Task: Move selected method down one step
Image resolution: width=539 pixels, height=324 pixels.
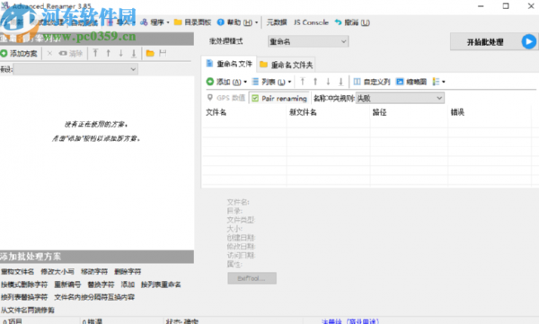Action: (121, 53)
